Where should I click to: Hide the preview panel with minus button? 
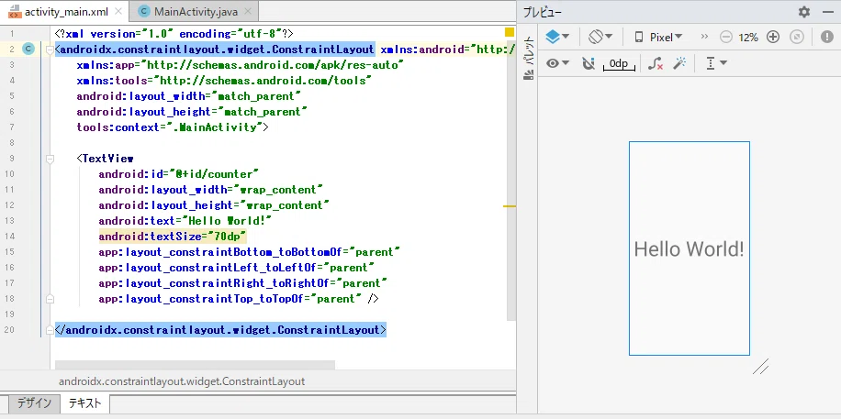[827, 12]
